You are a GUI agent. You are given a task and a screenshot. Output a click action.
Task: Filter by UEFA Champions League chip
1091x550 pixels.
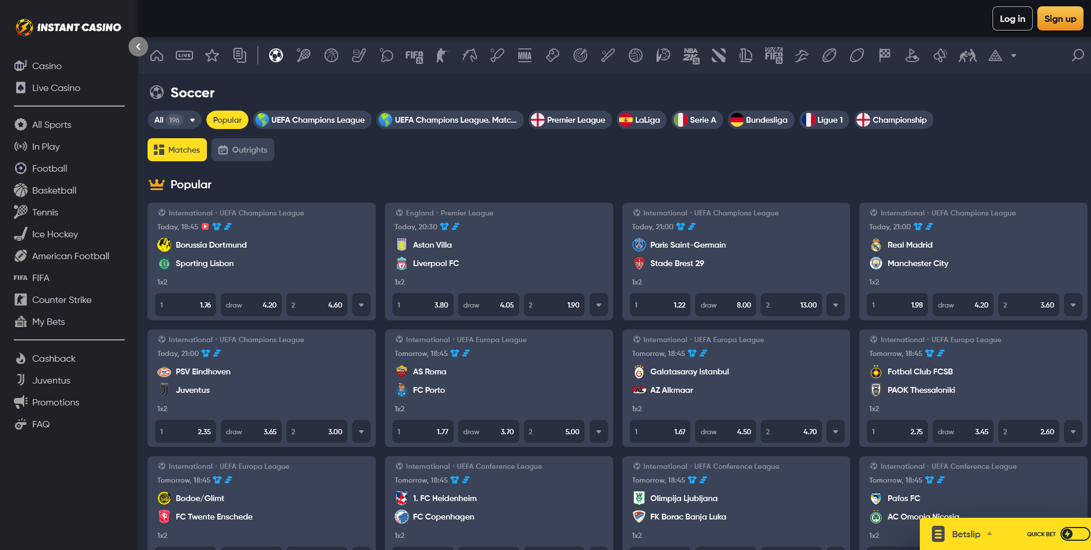point(312,120)
